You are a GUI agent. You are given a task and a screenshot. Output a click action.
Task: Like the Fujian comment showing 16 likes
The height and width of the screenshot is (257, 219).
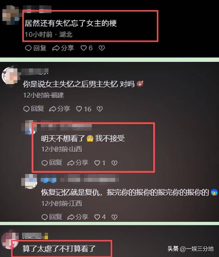pos(79,109)
